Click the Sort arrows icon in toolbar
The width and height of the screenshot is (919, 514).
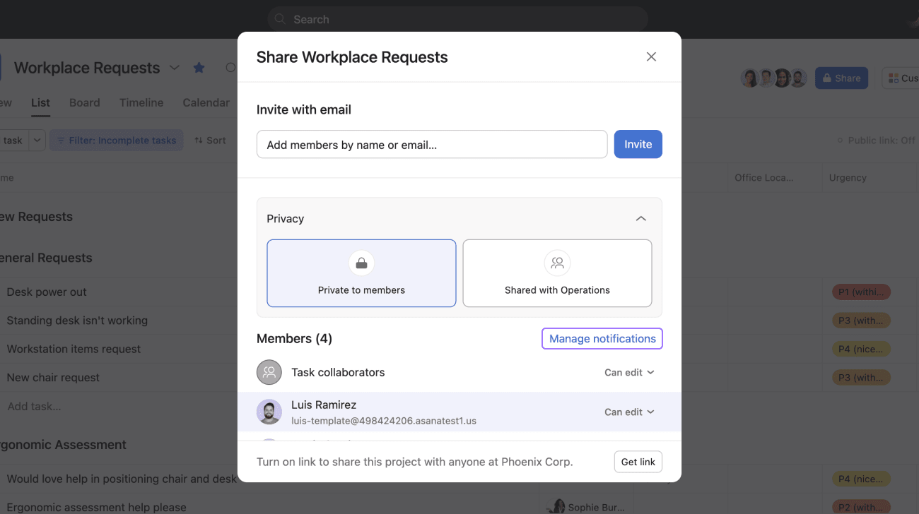[x=199, y=141]
